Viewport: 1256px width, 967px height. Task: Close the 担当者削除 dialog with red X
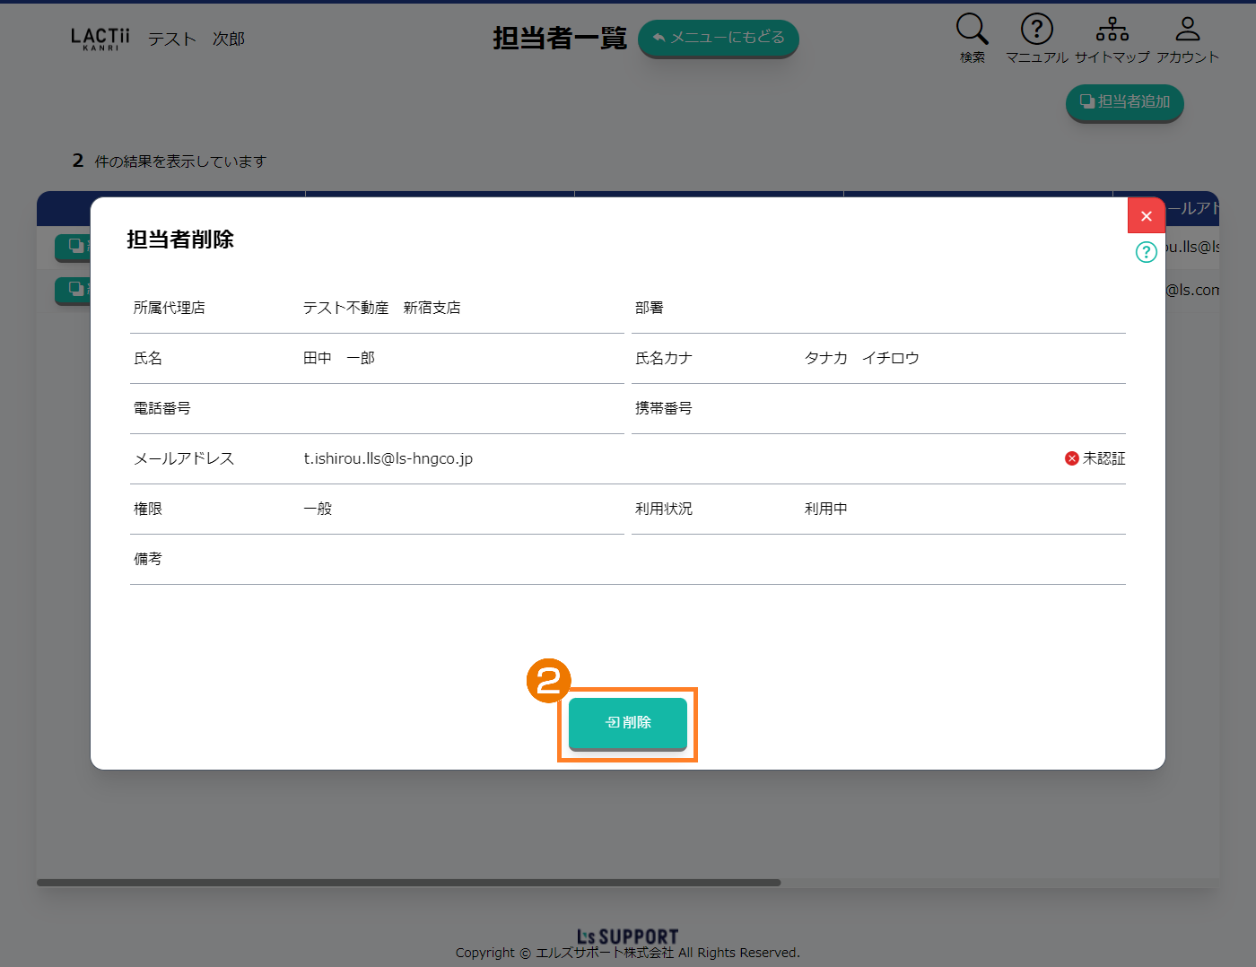coord(1146,216)
